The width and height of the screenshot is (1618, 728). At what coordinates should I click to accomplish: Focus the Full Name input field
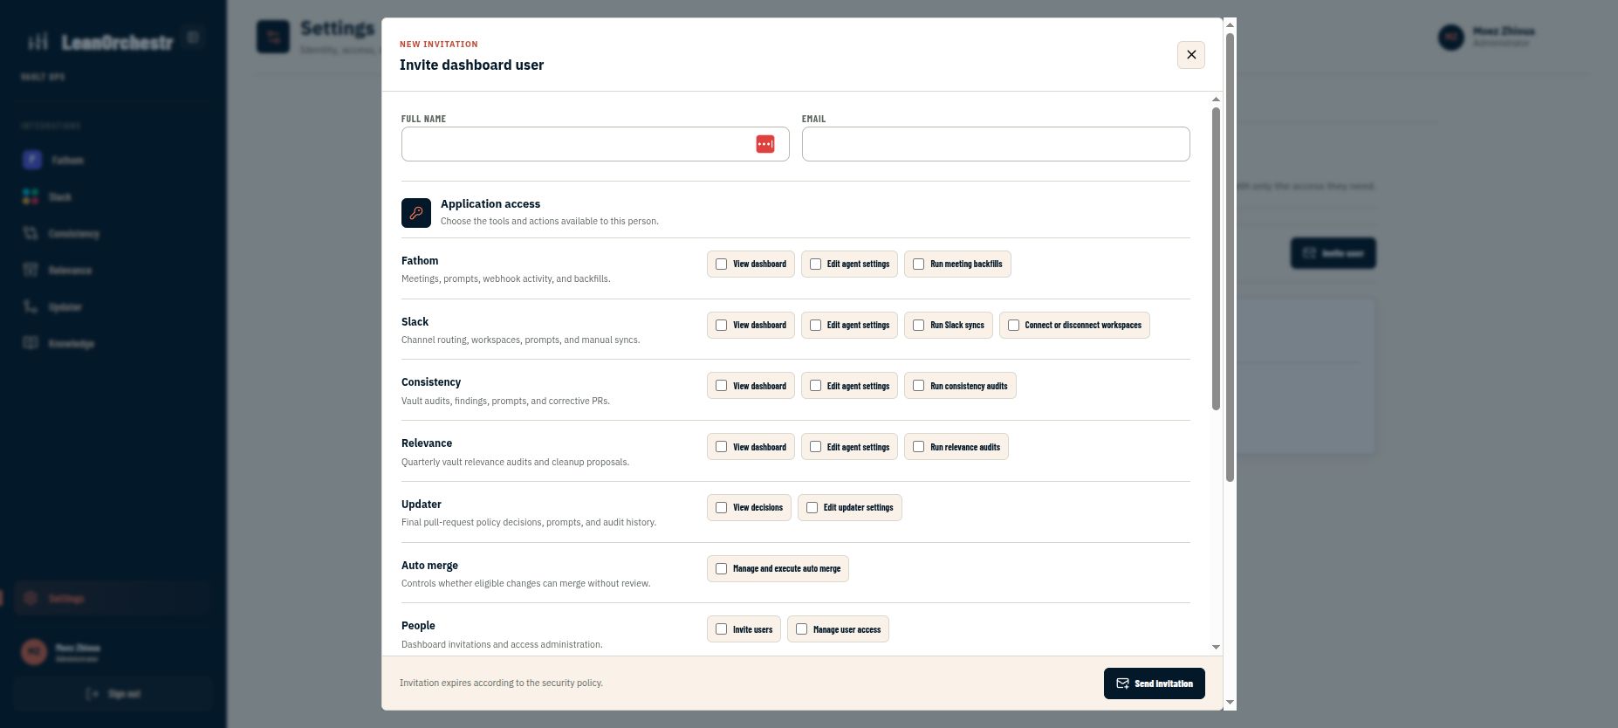point(595,144)
